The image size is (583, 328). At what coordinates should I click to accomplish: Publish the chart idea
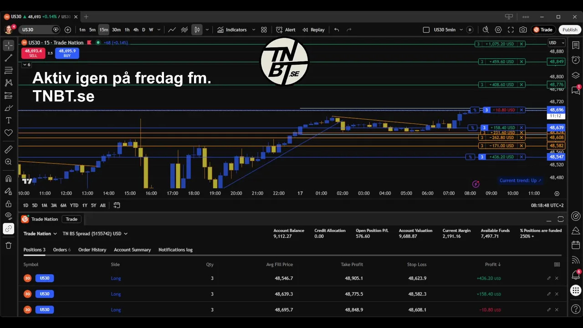[x=570, y=30]
